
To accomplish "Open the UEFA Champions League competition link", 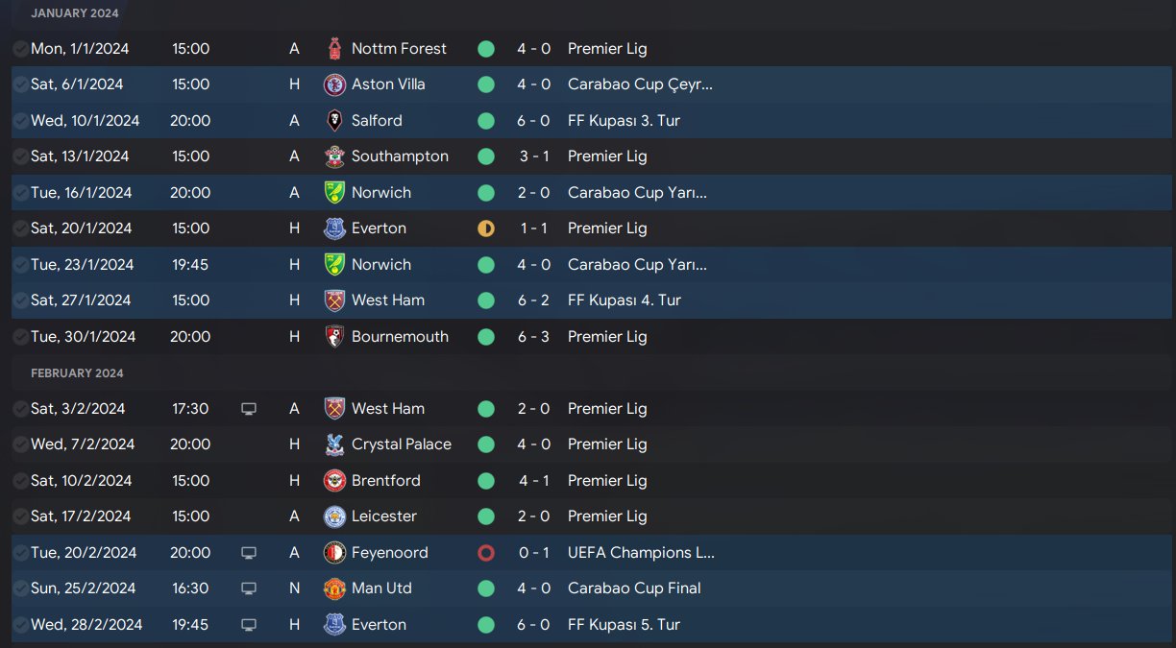I will click(641, 553).
